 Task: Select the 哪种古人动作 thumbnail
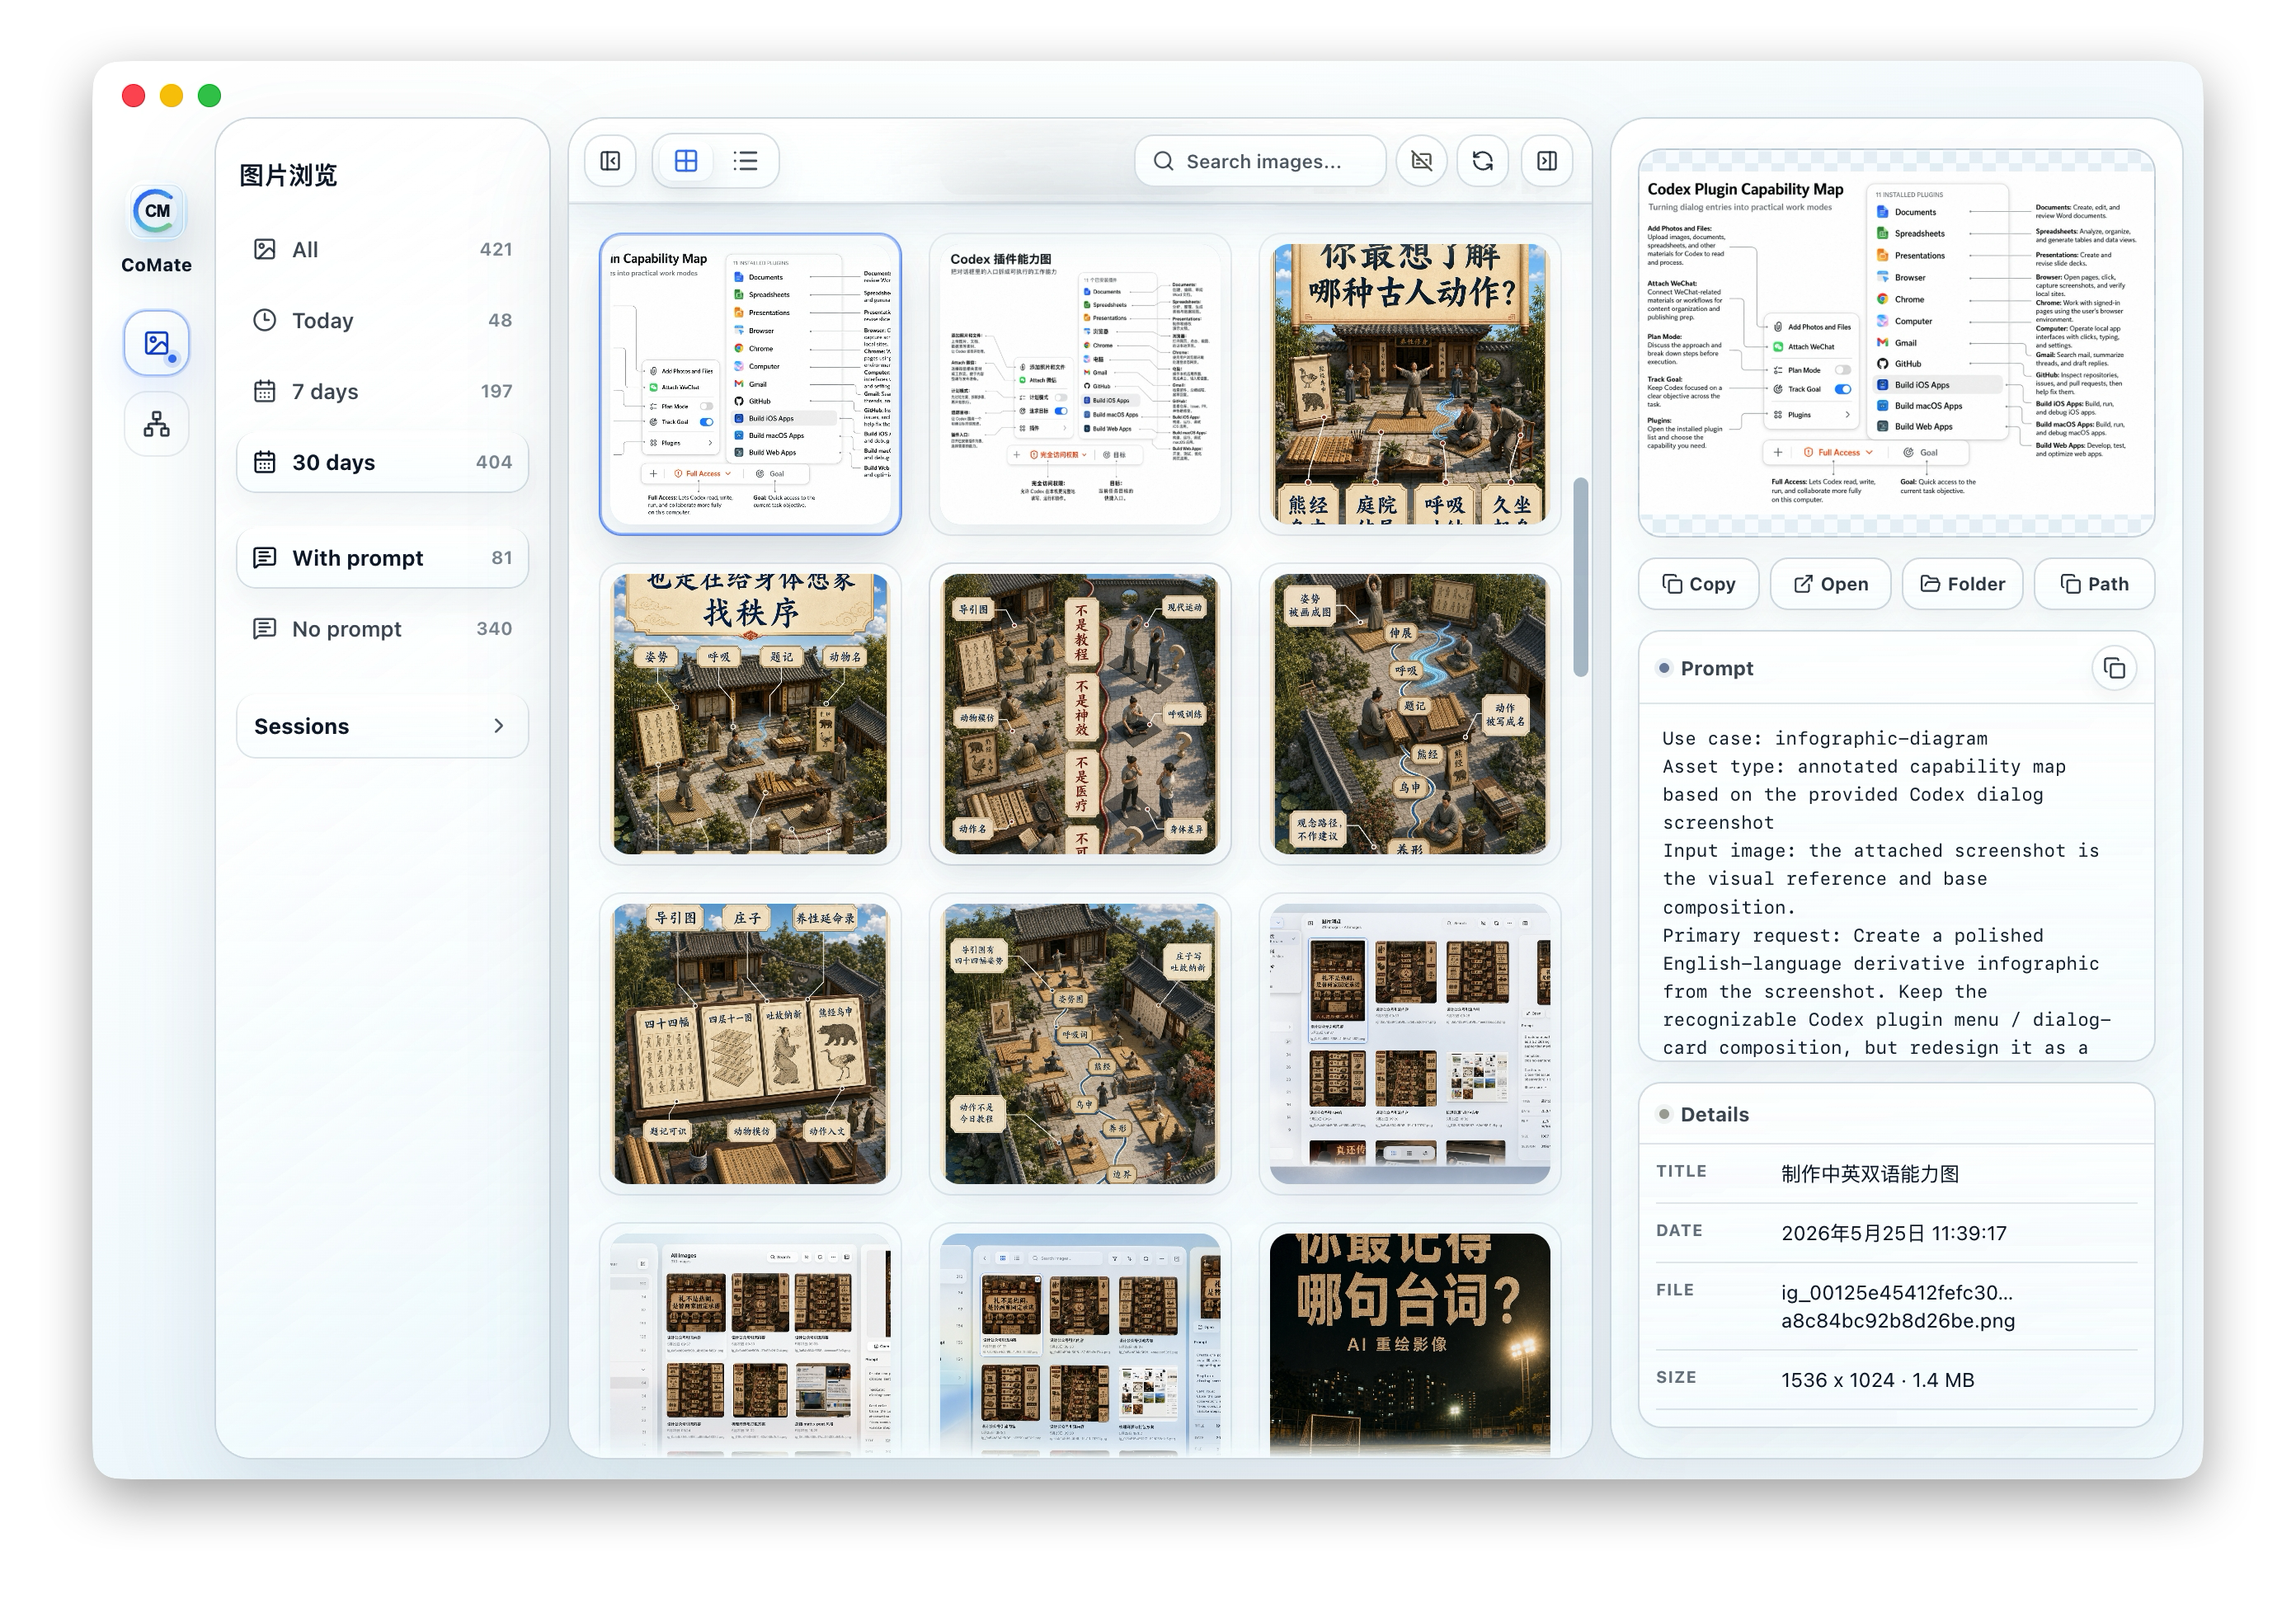pos(1410,384)
